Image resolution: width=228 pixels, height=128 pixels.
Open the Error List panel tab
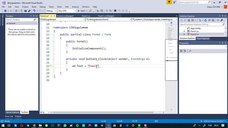click(9, 116)
